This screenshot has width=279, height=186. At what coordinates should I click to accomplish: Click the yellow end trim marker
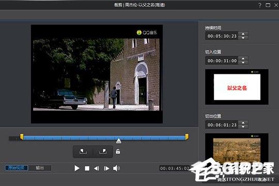click(187, 137)
